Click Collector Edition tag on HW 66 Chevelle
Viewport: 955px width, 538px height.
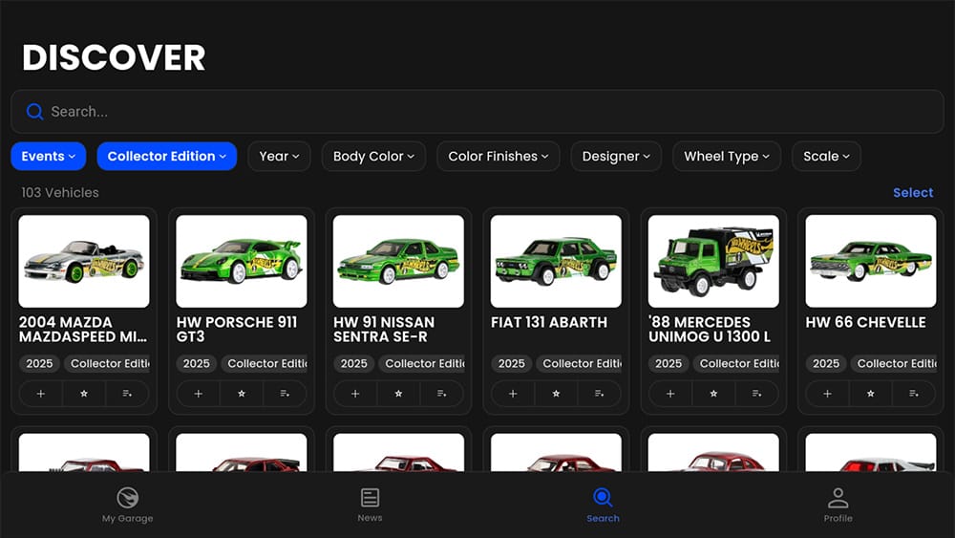click(894, 364)
